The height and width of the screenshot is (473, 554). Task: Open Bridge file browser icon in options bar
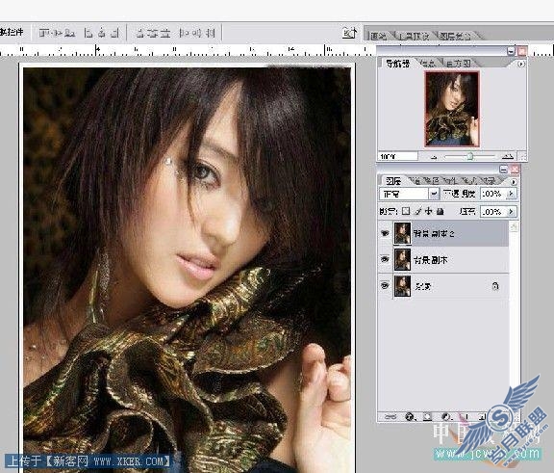point(349,33)
